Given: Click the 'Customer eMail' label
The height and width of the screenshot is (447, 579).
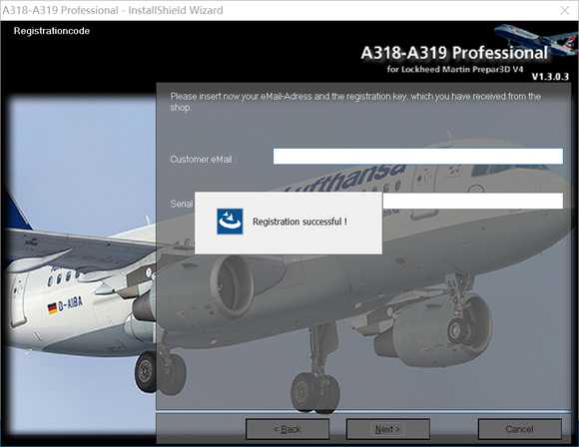Looking at the screenshot, I should click(x=201, y=160).
